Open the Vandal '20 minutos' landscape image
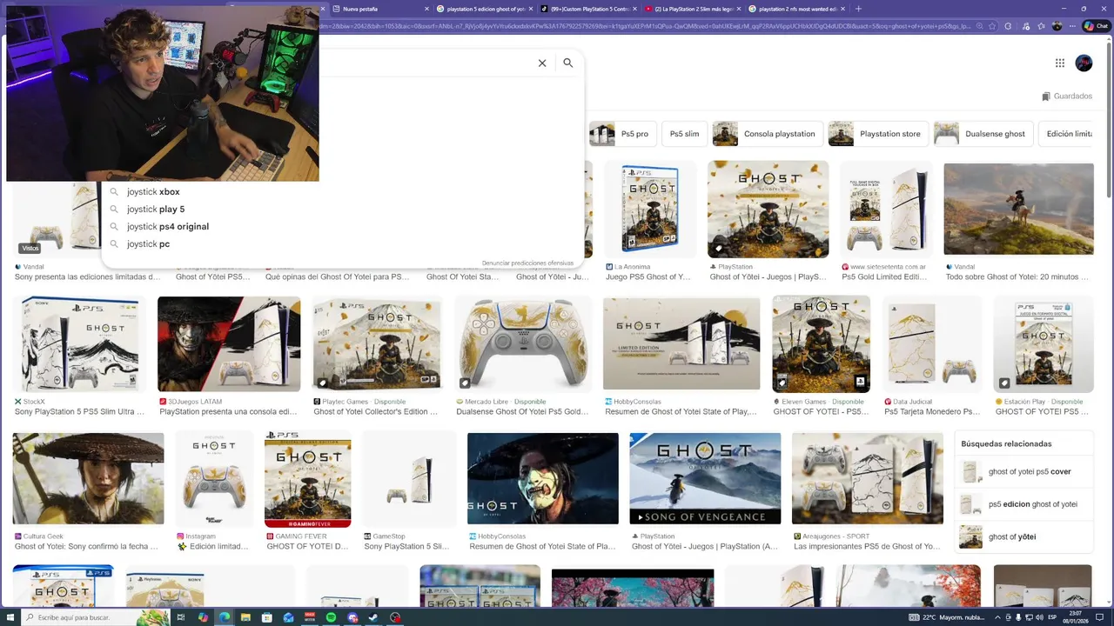 point(1018,210)
